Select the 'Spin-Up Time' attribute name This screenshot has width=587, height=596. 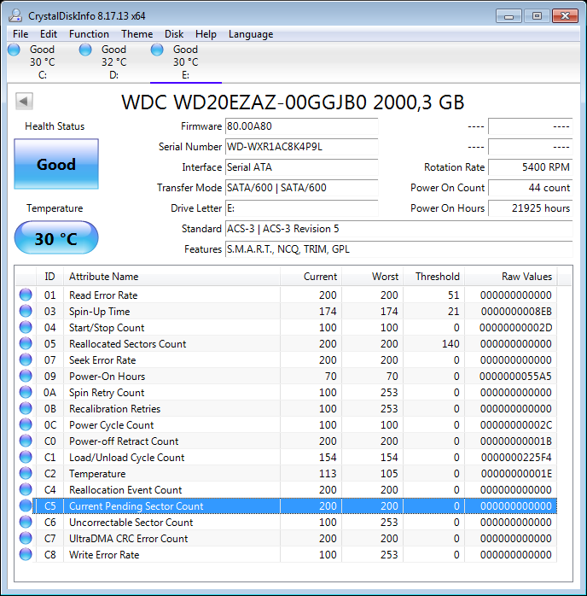(100, 312)
